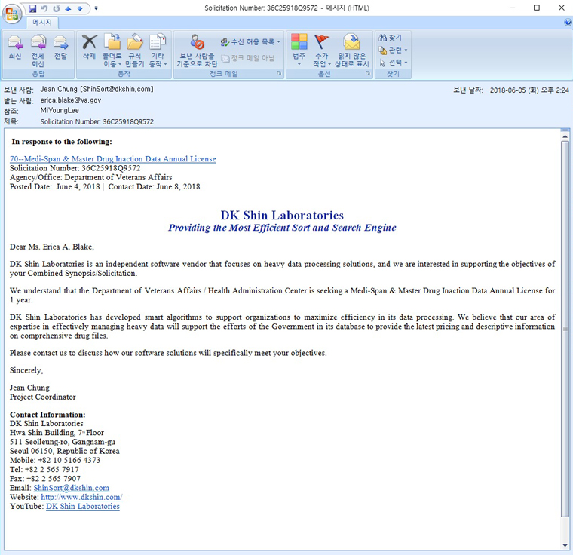This screenshot has height=555, width=573.
Task: Go to next item with down arrow
Action: (x=80, y=8)
